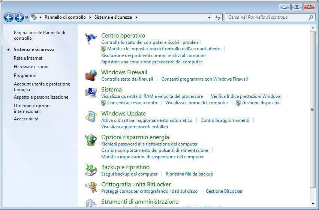Open the recent pages dropdown arrow
This screenshot has width=319, height=210.
click(27, 18)
